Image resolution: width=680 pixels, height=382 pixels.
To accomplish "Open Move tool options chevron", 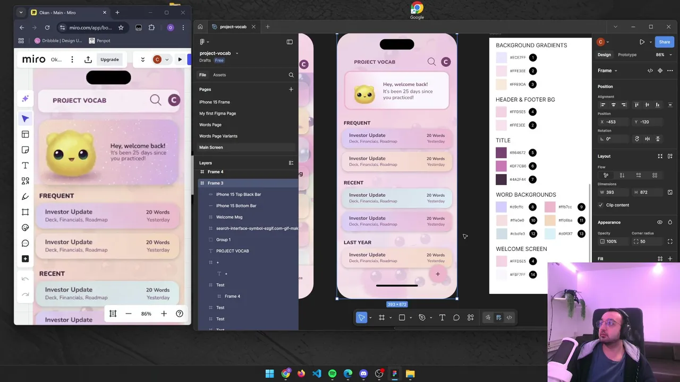I will 370,318.
